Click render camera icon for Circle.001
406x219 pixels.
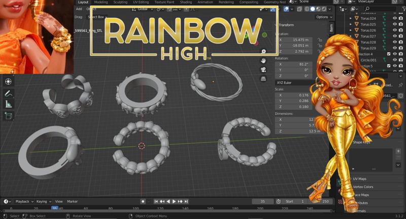401,60
